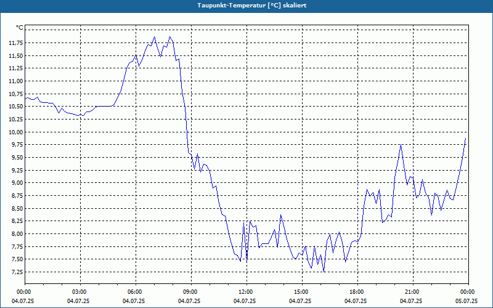Viewport: 493px width, 308px height.
Task: Click the 9,25 axis label
Action: 17,171
